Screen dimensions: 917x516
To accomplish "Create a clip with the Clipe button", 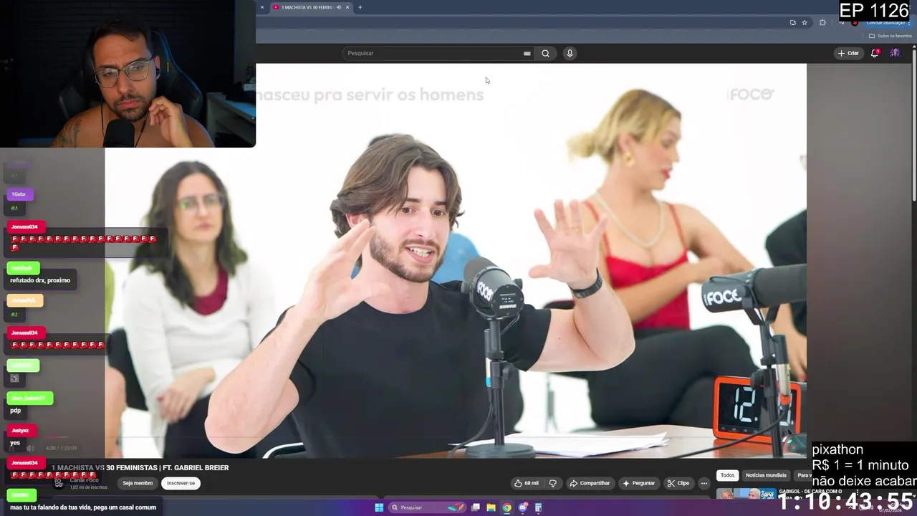I will pos(678,483).
